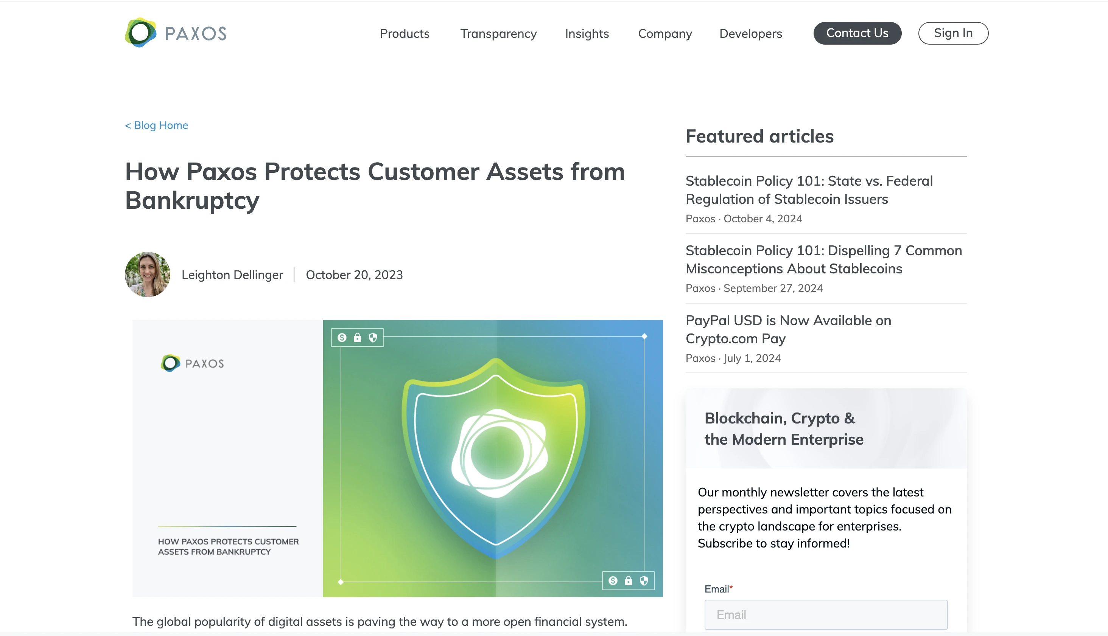Click the article thumbnail image
1108x636 pixels.
(x=397, y=458)
